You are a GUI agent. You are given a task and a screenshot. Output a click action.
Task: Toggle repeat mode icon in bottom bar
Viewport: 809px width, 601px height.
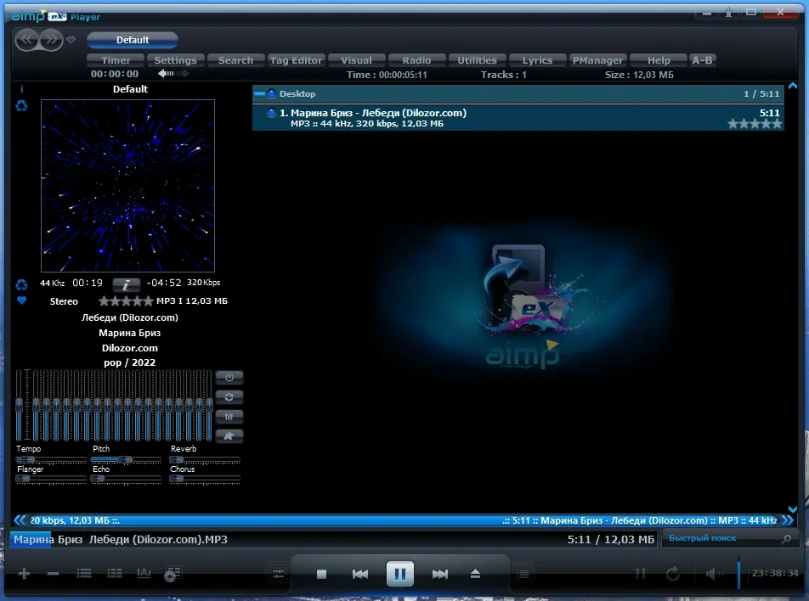click(673, 573)
